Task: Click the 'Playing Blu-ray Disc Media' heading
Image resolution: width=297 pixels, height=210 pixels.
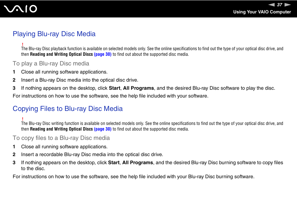Action: click(x=54, y=34)
